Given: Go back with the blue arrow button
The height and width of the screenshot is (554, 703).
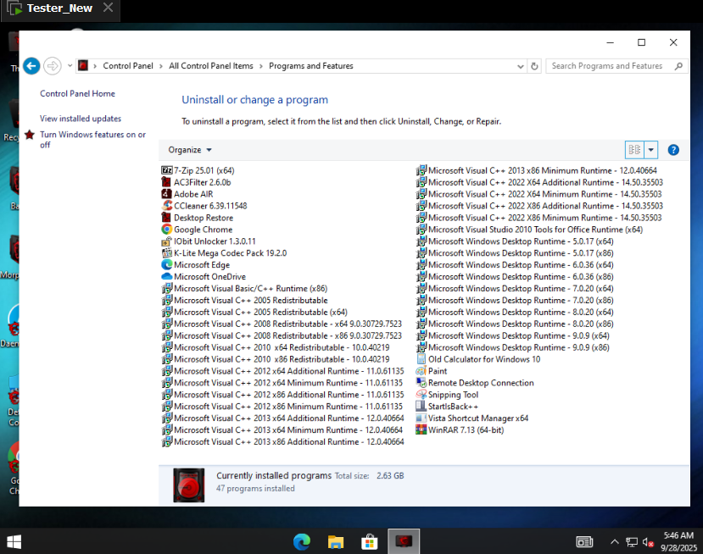Looking at the screenshot, I should (31, 66).
